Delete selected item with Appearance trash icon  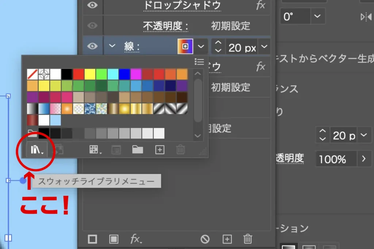click(248, 239)
